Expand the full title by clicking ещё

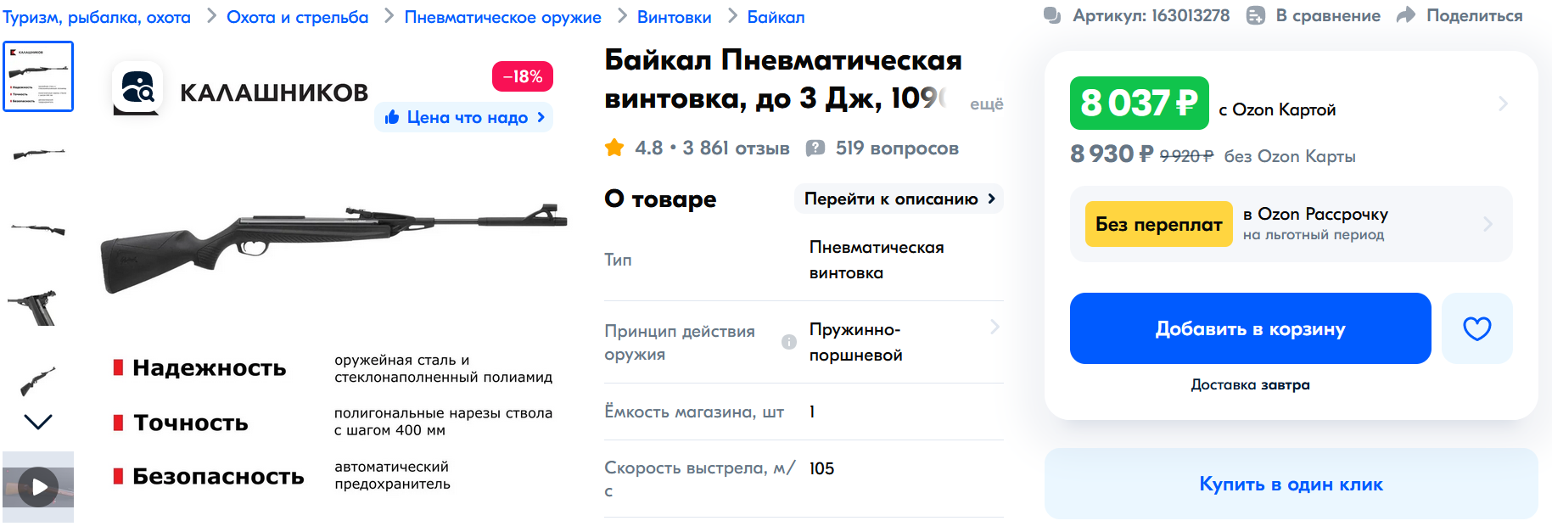986,104
